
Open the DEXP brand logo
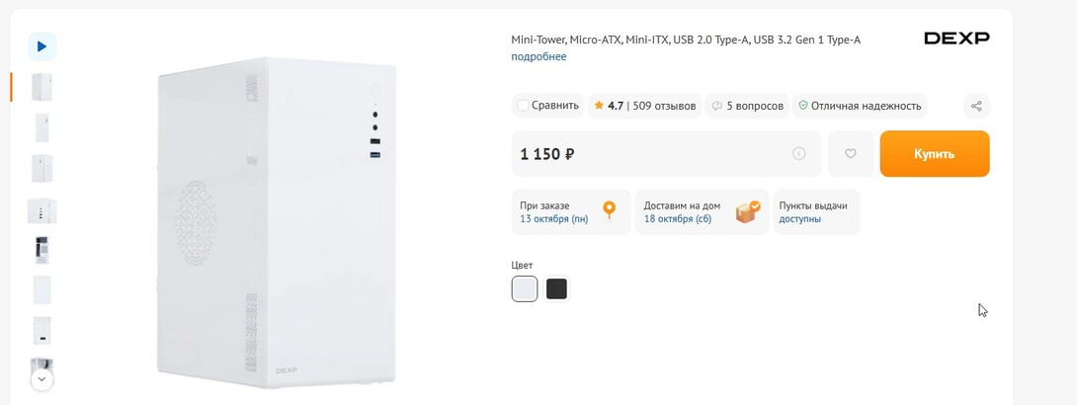pyautogui.click(x=955, y=39)
